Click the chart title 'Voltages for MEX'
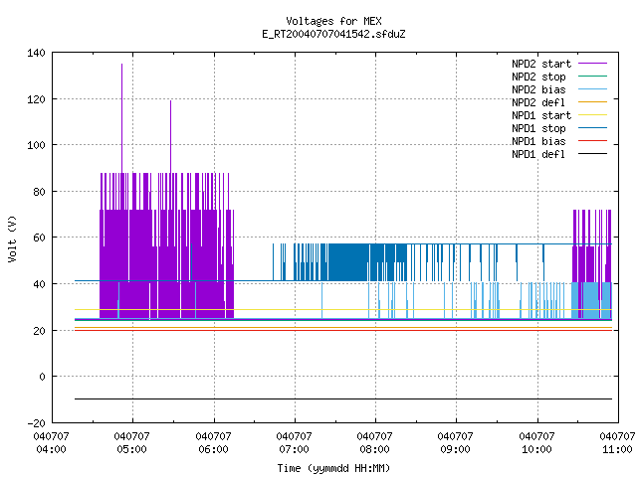Screen dimensions: 637x477 (333, 21)
